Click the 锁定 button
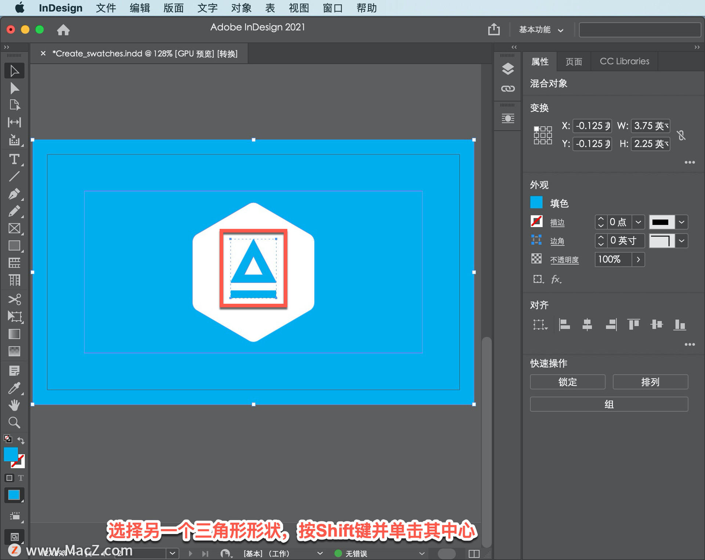The width and height of the screenshot is (705, 560). pyautogui.click(x=567, y=382)
